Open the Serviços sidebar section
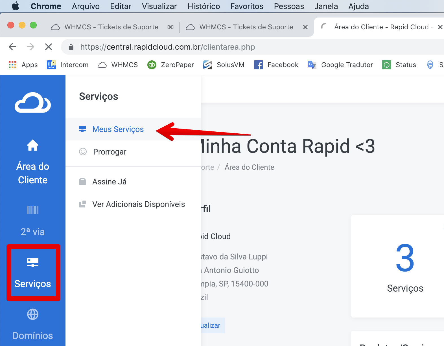Viewport: 444px width, 346px height. click(33, 273)
